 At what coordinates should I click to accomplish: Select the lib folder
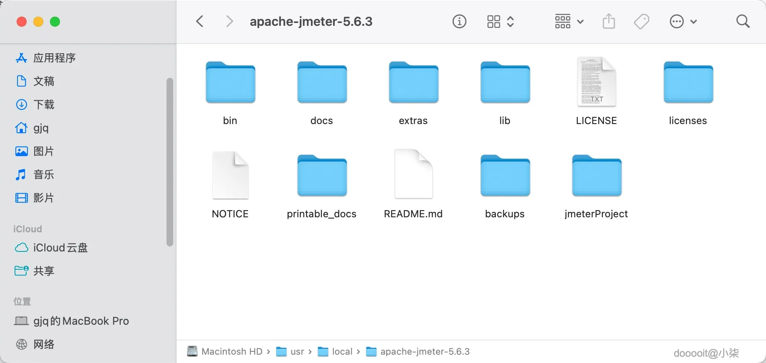click(x=505, y=82)
